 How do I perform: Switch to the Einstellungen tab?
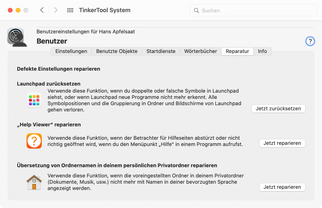pyautogui.click(x=71, y=51)
